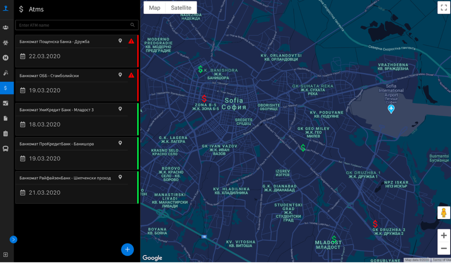This screenshot has height=263, width=451.
Task: Open the bus transport sidebar section
Action: (5, 149)
